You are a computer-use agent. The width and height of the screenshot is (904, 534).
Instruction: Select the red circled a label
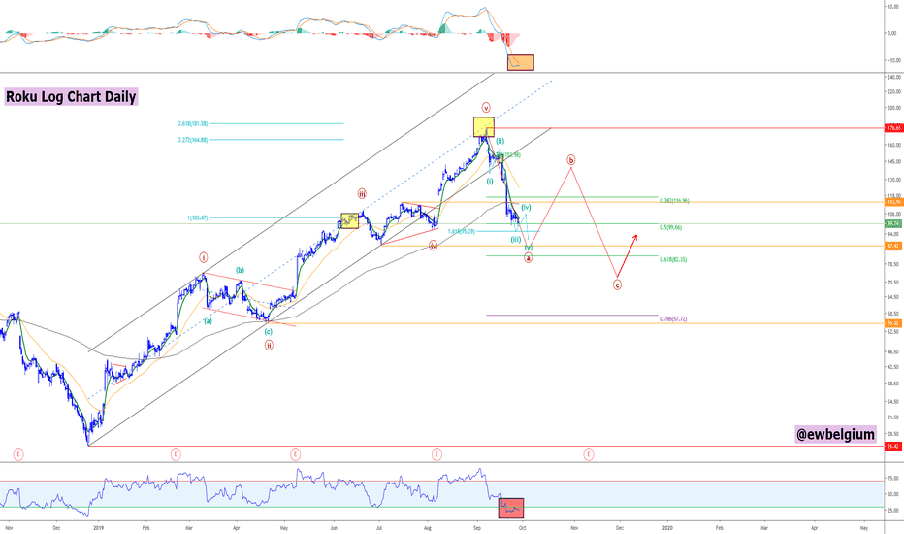coord(528,258)
